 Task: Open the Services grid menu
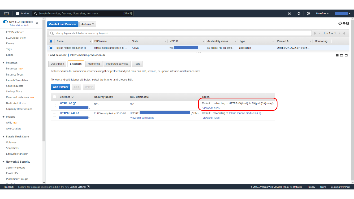(x=22, y=14)
